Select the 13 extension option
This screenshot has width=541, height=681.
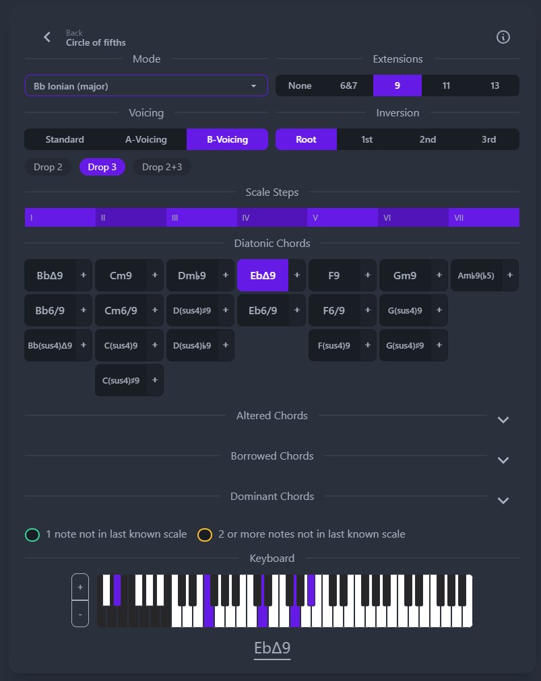click(x=495, y=85)
